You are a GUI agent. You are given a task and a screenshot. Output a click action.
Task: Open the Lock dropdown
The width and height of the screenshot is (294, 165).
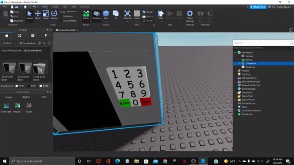[147, 16]
